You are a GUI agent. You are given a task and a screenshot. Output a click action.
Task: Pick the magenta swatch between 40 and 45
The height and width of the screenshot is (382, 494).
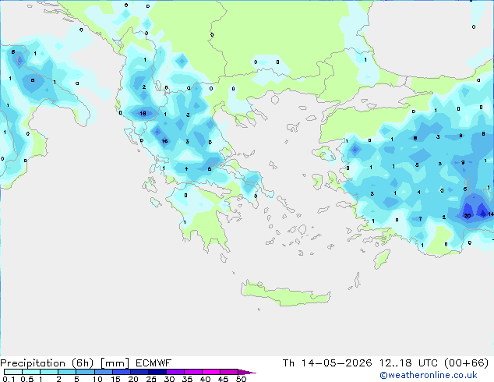coord(211,372)
